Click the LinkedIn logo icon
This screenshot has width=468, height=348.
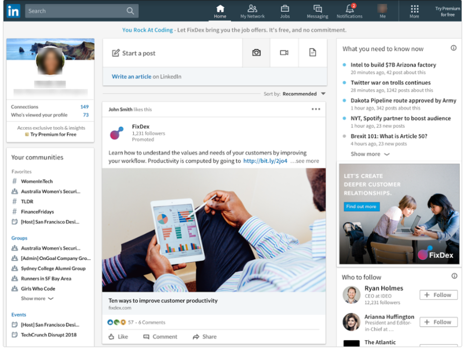pyautogui.click(x=13, y=11)
